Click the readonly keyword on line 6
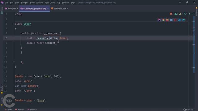 42,38
